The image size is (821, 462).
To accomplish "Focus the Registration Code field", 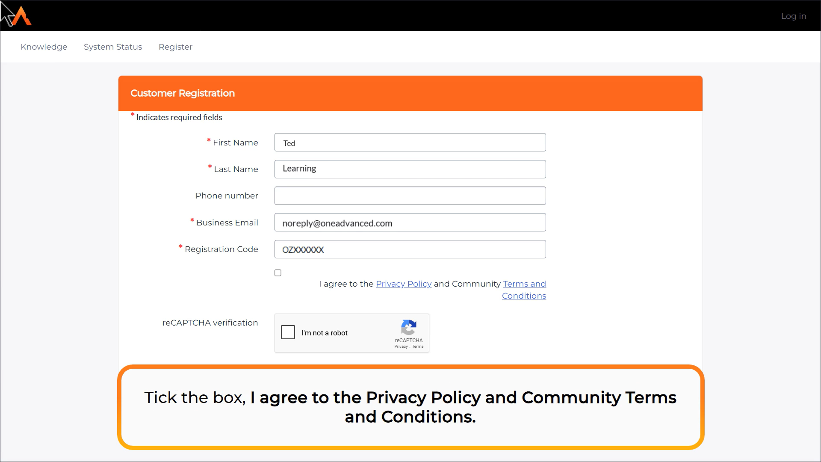I will point(410,249).
